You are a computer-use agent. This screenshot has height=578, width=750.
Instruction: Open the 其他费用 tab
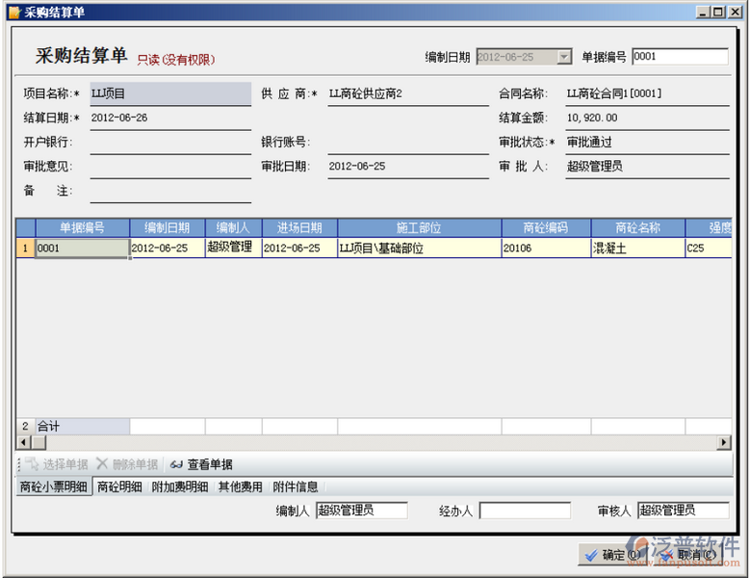240,487
